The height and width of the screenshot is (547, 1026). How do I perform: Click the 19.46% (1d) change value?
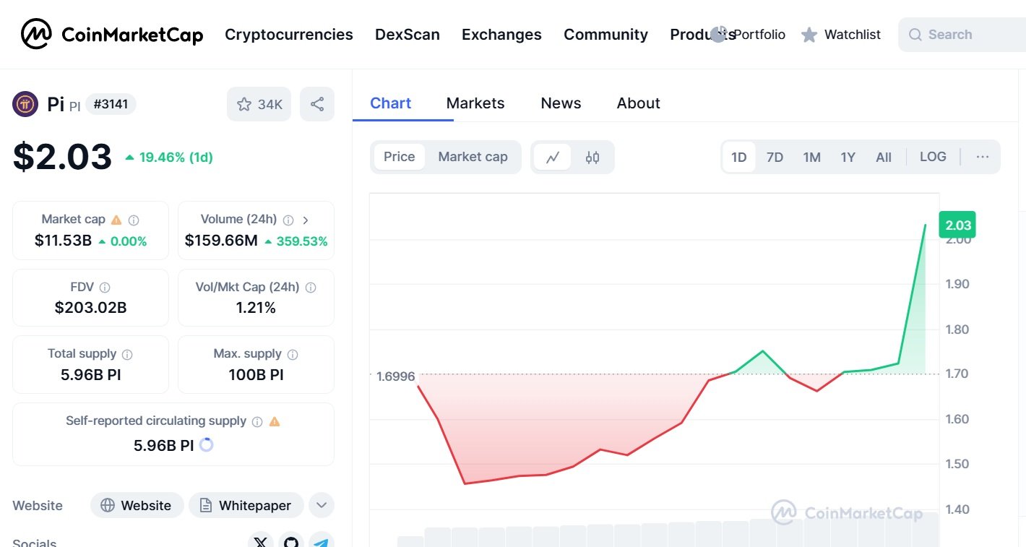(x=170, y=157)
